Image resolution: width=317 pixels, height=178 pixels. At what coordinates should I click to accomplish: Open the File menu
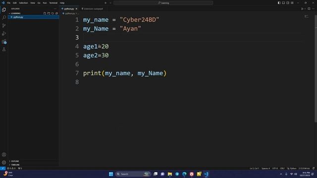(x=9, y=3)
